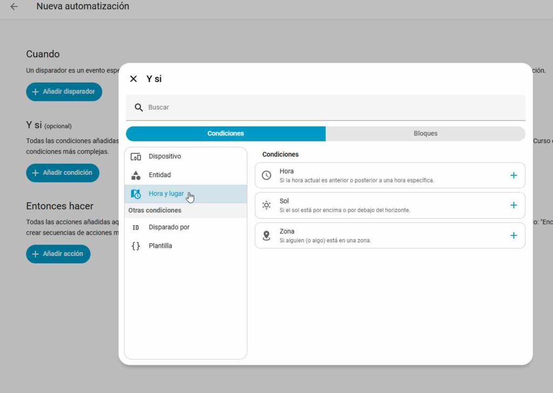Choose the Plantilla condition
Viewport: 553px width, 393px height.
(x=160, y=246)
